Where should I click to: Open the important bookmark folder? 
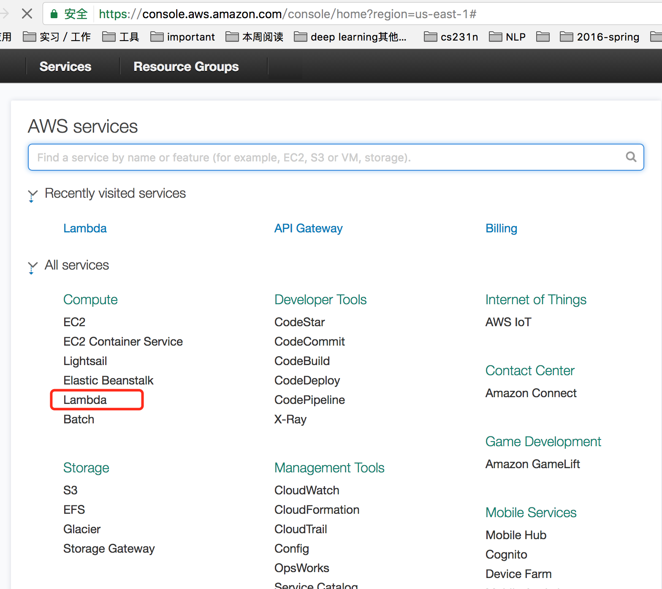182,37
